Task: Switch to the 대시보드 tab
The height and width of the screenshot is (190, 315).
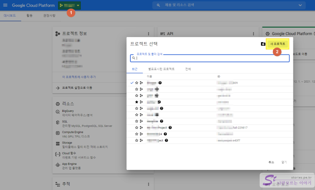Action: point(10,15)
